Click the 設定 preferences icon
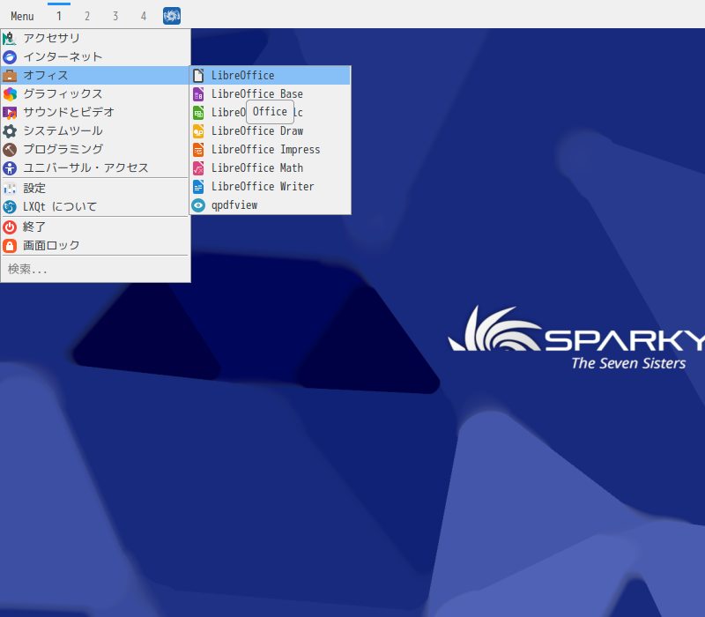This screenshot has height=617, width=705. click(x=10, y=188)
